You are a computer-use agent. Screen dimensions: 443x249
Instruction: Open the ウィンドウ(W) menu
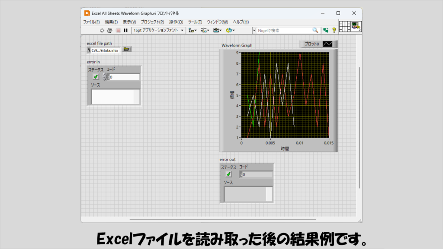tap(217, 22)
